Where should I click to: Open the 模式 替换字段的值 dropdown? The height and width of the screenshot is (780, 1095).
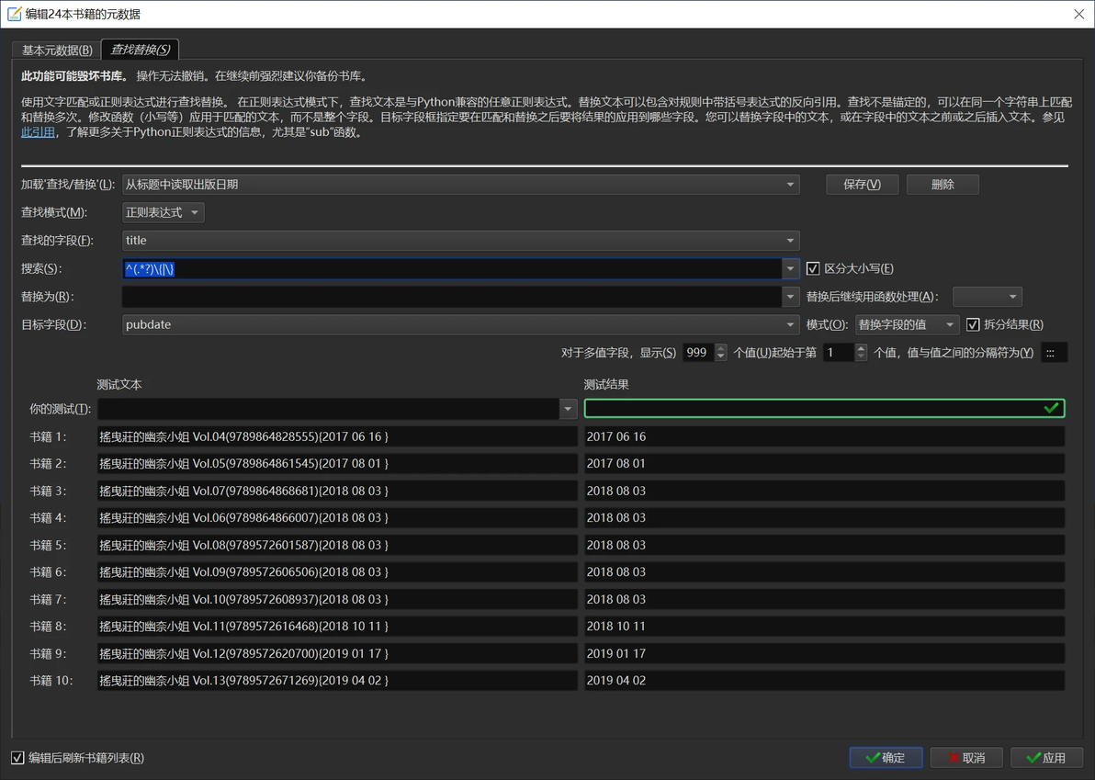[x=907, y=324]
